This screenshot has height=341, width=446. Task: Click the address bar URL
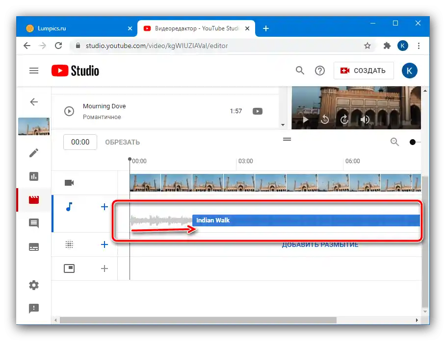tap(157, 46)
